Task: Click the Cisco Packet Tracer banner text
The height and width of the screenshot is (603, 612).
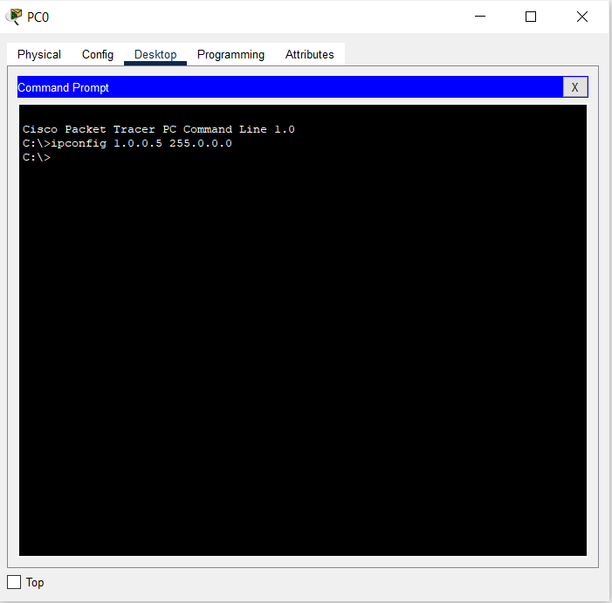Action: [x=158, y=129]
